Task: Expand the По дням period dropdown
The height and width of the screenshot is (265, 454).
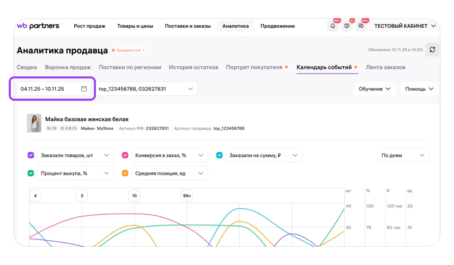Action: coord(403,155)
